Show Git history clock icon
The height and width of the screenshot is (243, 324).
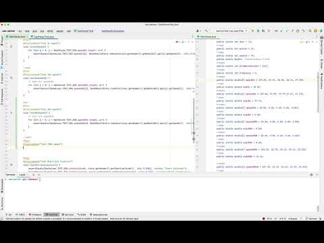click(298, 31)
